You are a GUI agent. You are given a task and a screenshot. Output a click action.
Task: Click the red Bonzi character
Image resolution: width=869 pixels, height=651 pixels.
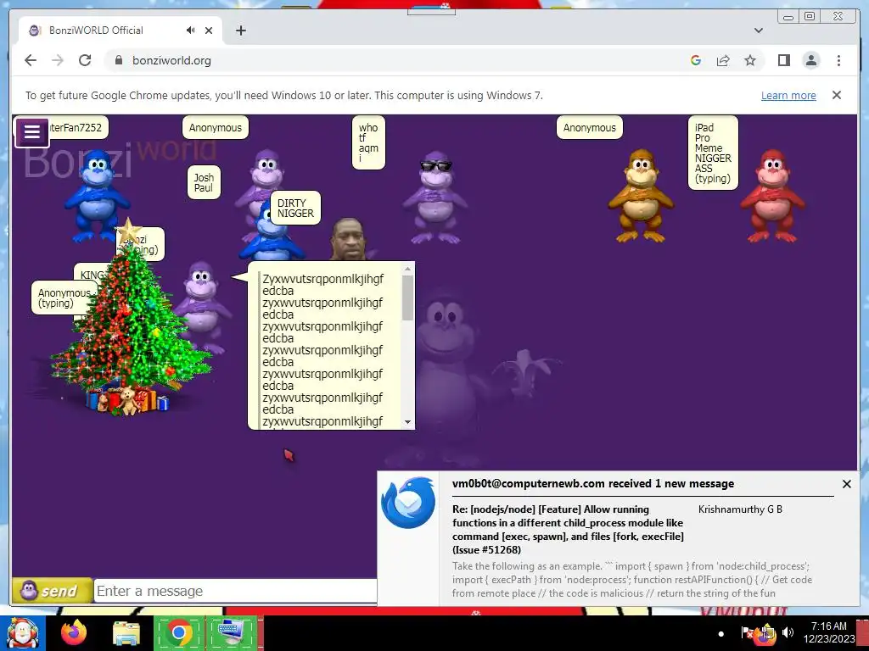[772, 196]
